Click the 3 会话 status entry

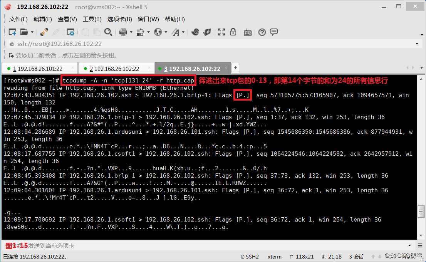tap(356, 257)
